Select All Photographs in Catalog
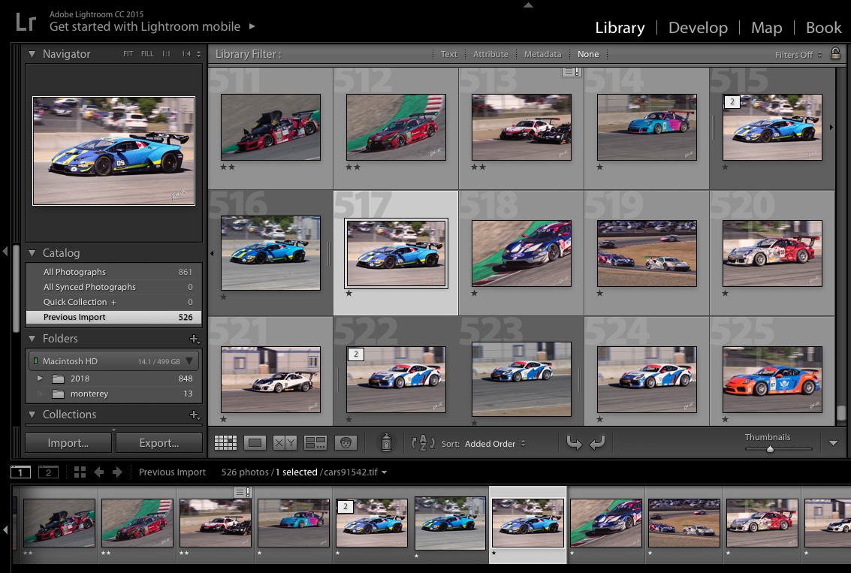The height and width of the screenshot is (573, 851). pos(114,272)
